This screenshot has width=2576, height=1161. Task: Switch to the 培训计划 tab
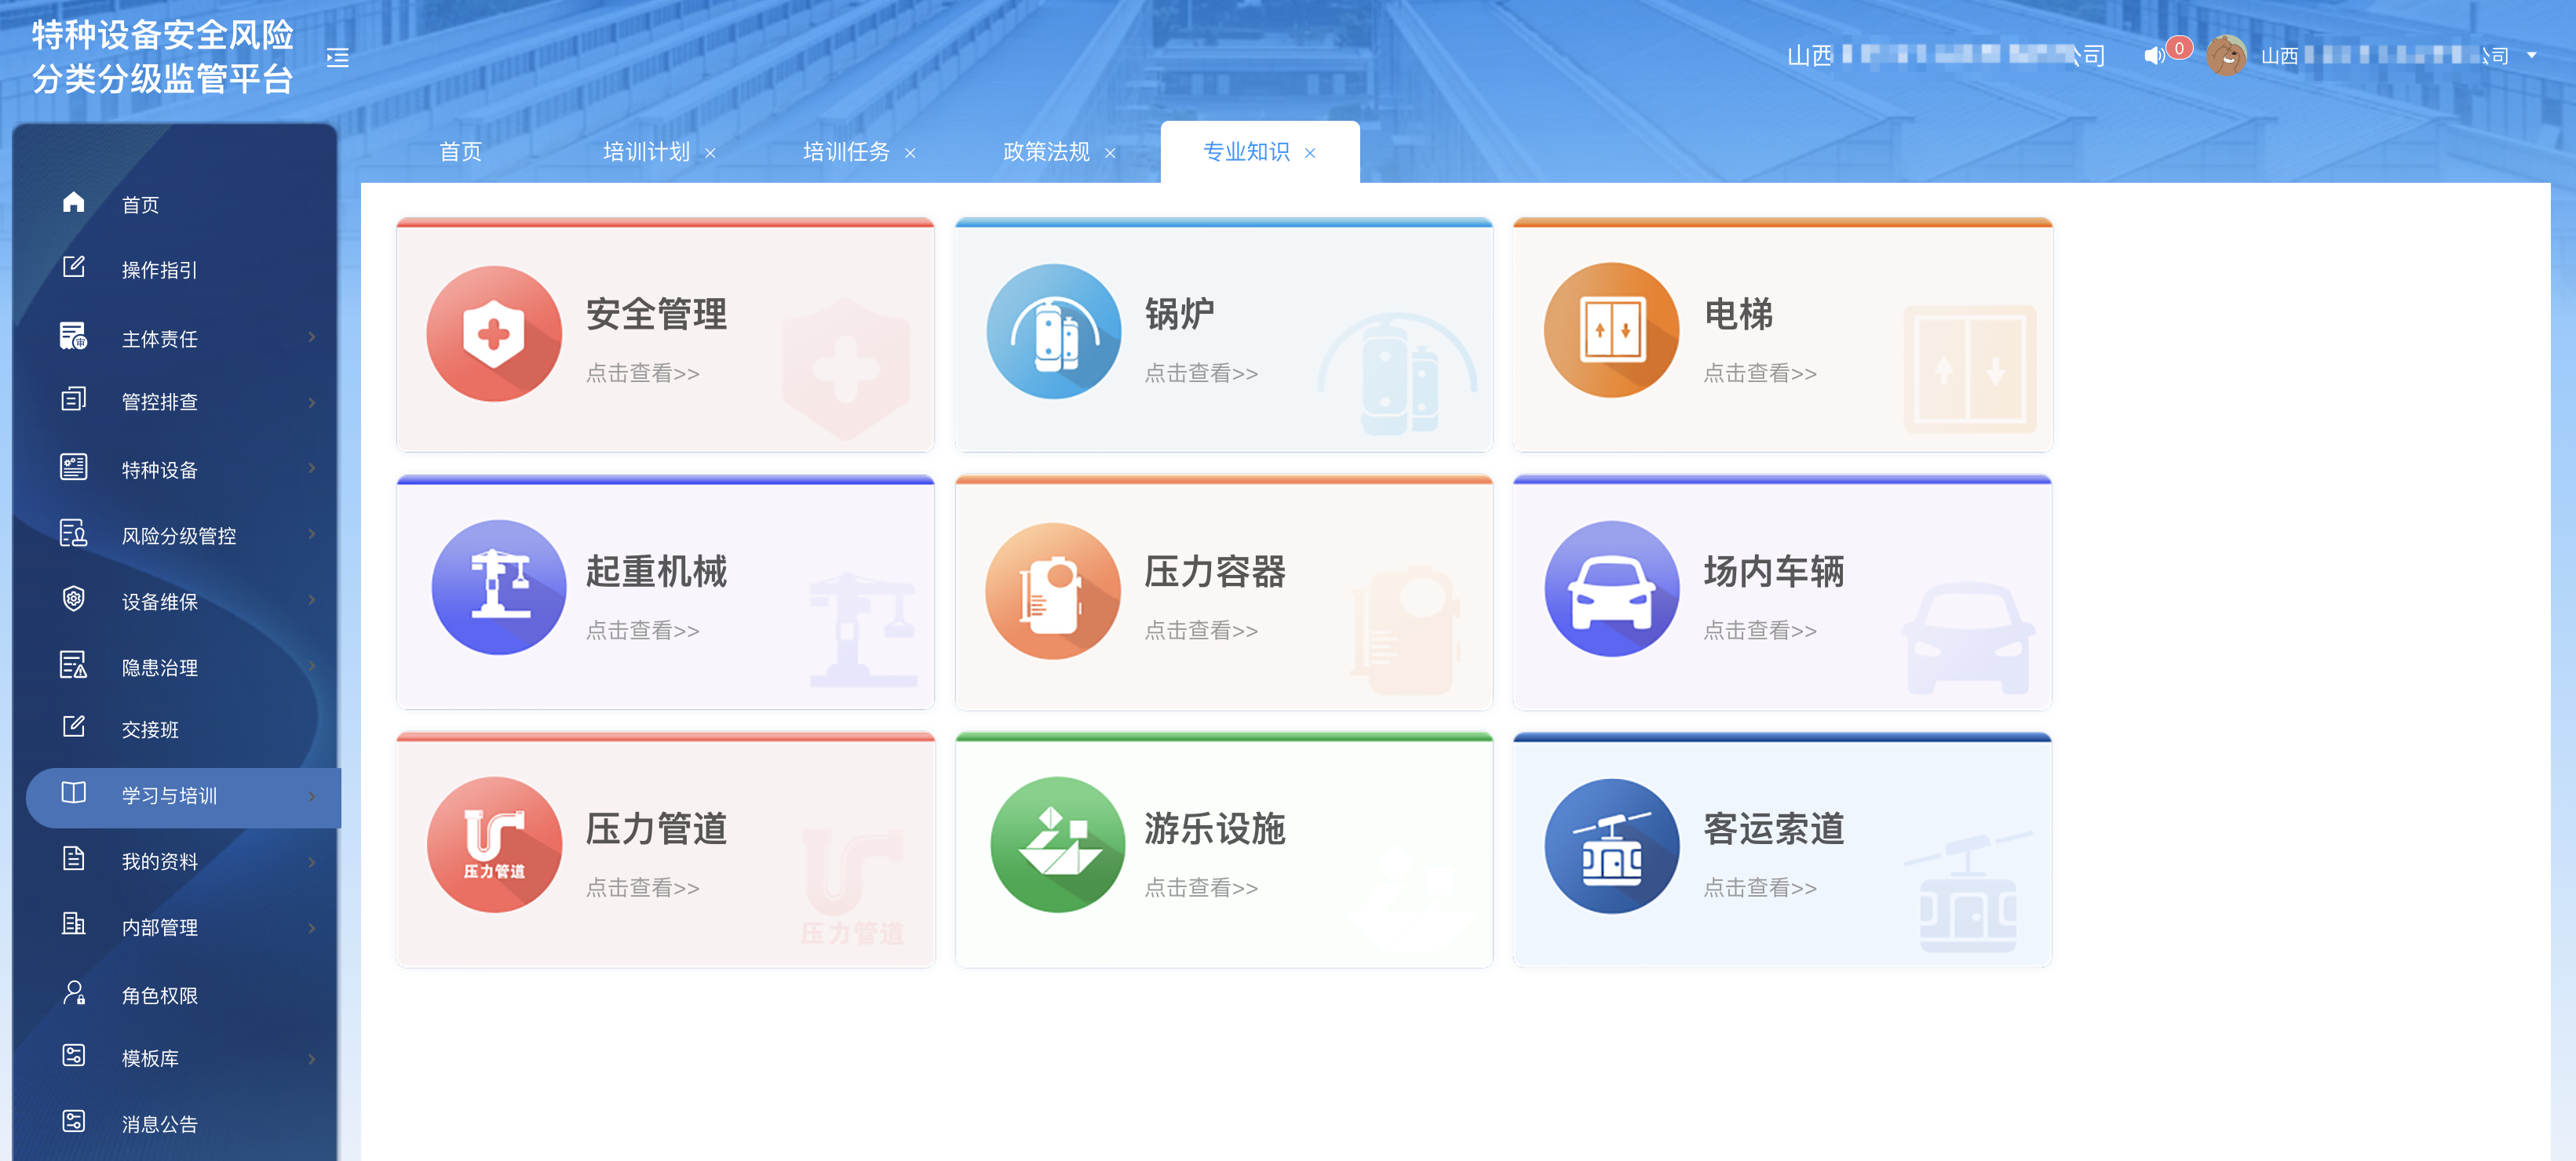(646, 152)
